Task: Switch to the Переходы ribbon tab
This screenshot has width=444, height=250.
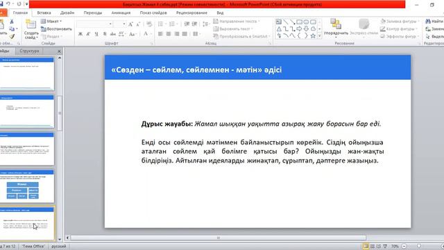Action: (x=92, y=12)
